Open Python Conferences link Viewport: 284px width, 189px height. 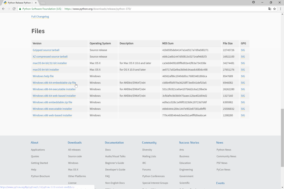(153, 176)
